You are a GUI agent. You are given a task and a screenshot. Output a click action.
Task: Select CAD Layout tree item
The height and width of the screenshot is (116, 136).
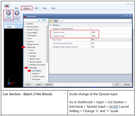point(31,36)
